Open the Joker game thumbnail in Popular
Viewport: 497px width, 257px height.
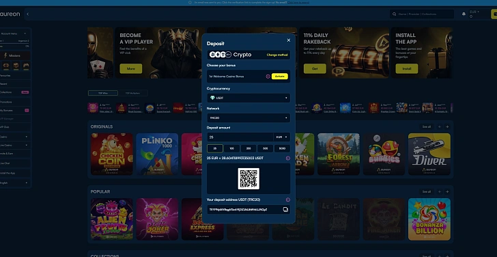157,219
